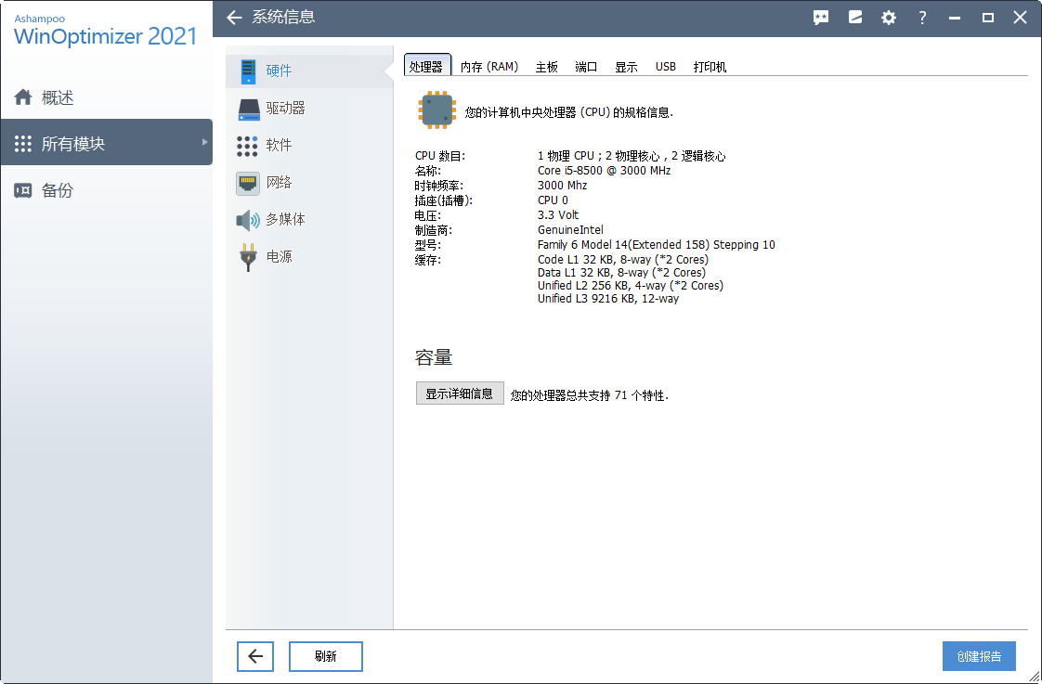1042x684 pixels.
Task: Select 硬件 category label
Action: (x=280, y=71)
